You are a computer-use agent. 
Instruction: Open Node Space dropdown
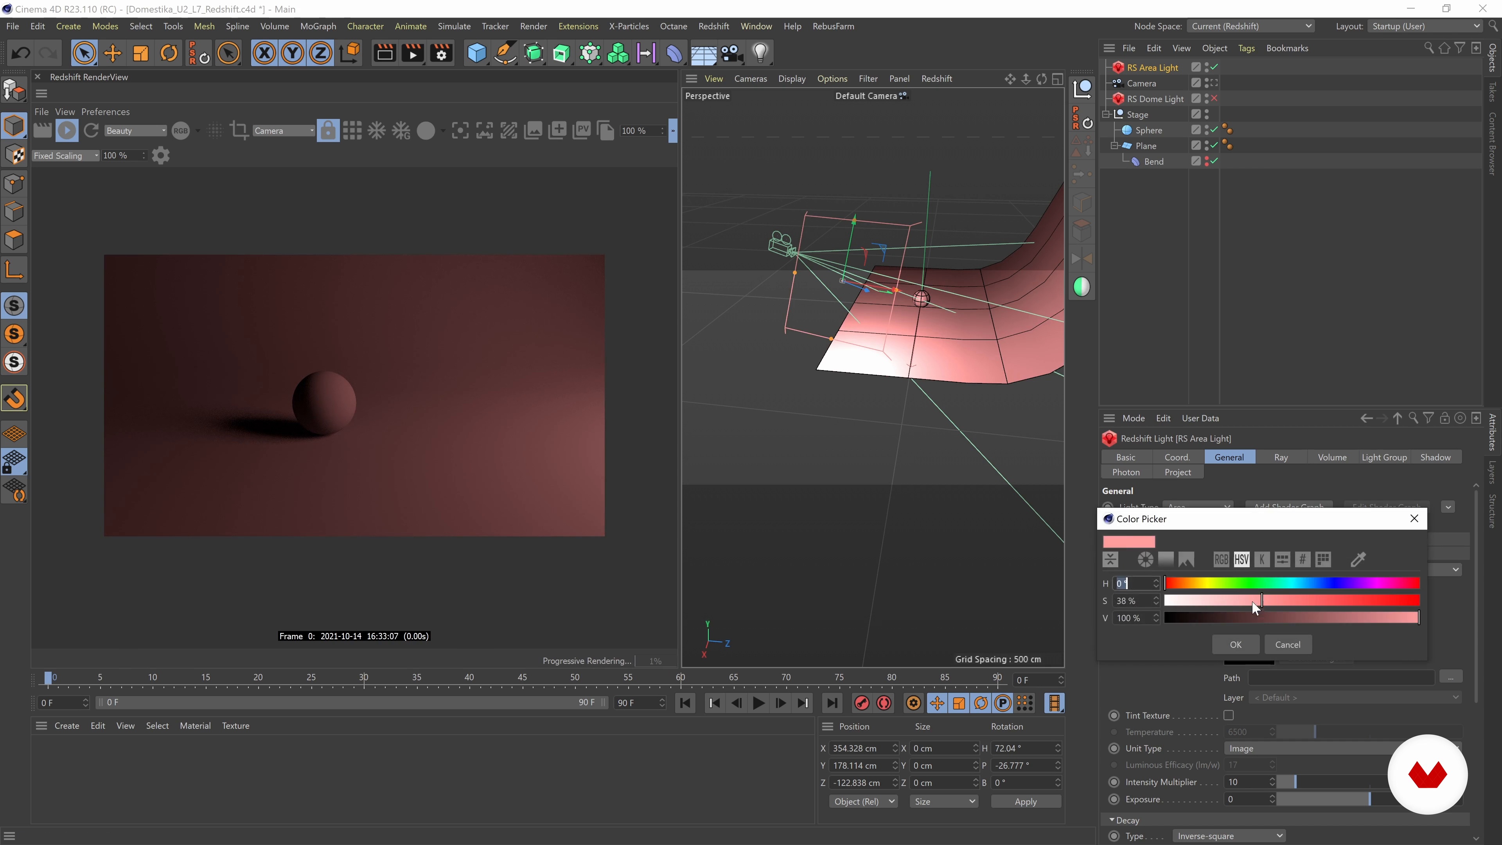pos(1252,26)
